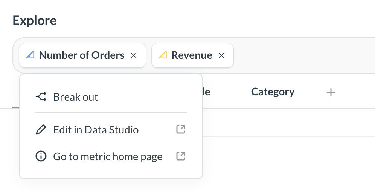
Task: Click the Break out branching arrows icon
Action: 41,97
